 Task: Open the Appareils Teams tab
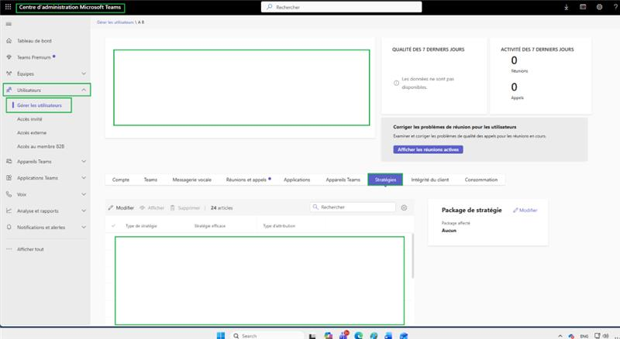coord(343,180)
